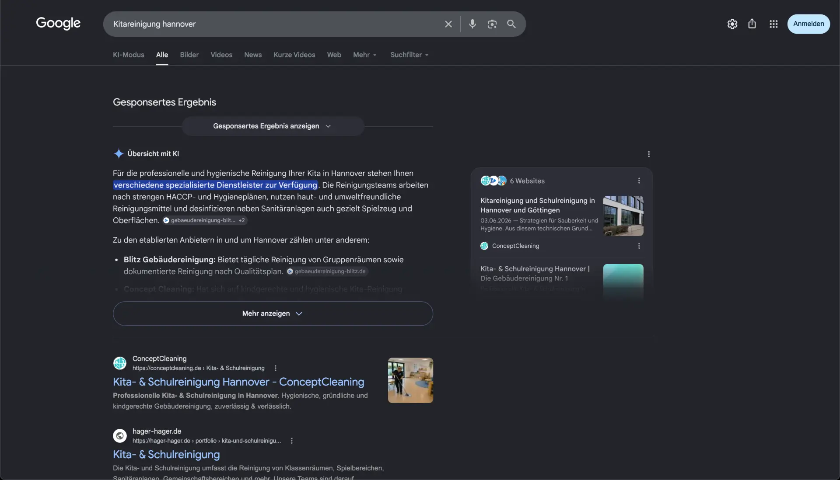This screenshot has height=480, width=840.
Task: Click the hager-hager.de globe favicon
Action: 120,435
